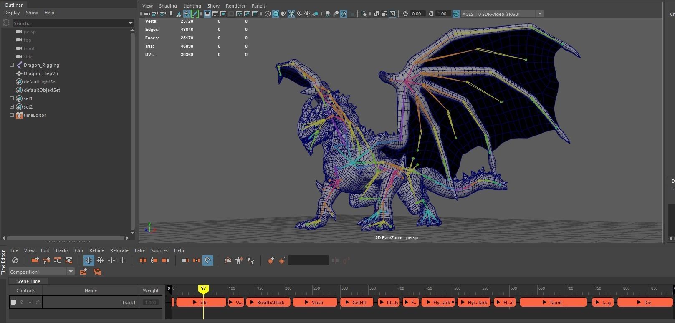Toggle the green Grease Pencil icon
This screenshot has width=675, height=323.
[x=195, y=14]
